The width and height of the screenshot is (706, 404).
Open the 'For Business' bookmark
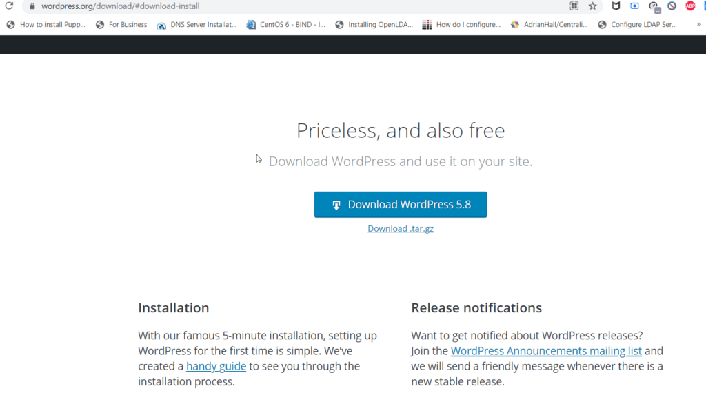pyautogui.click(x=121, y=25)
